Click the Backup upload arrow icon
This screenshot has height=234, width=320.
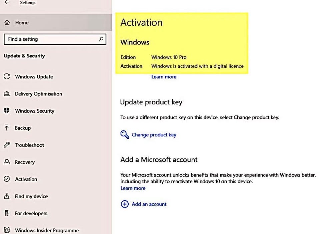click(x=7, y=128)
